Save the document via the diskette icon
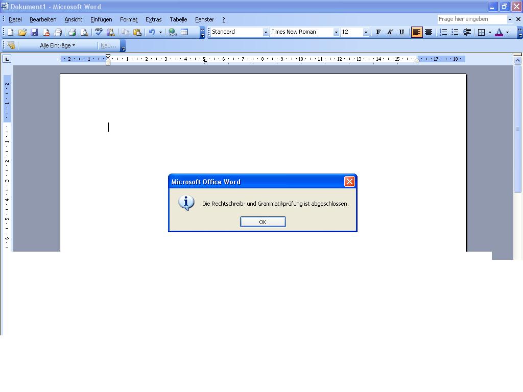Screen dimensions: 523x392 34,32
